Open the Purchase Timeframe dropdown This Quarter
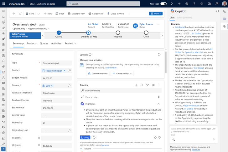This screenshot has width=228, height=152. point(56,93)
